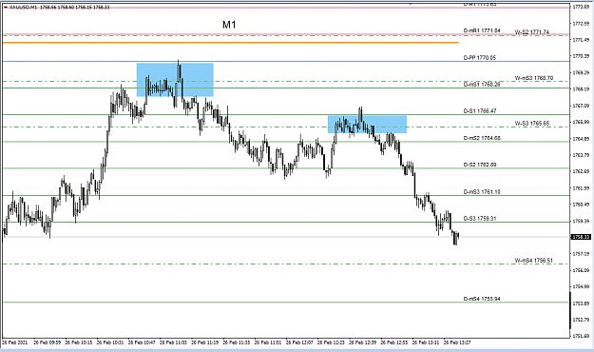Click the D-mS4 1753.94 level label

(x=482, y=299)
